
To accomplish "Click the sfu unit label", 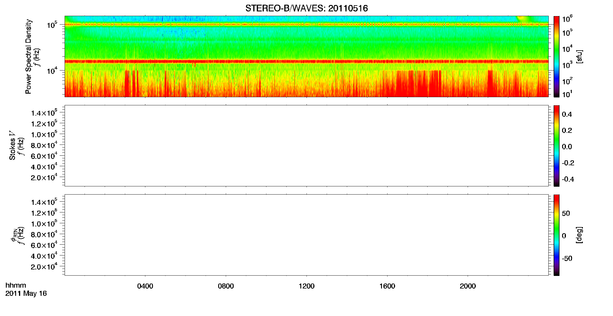I will coord(579,56).
